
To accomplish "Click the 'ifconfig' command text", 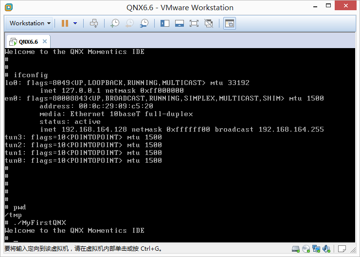I will 31,75.
